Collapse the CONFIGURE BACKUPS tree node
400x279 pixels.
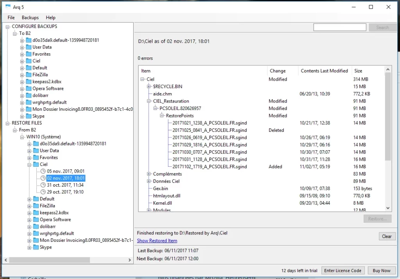[x=7, y=27]
